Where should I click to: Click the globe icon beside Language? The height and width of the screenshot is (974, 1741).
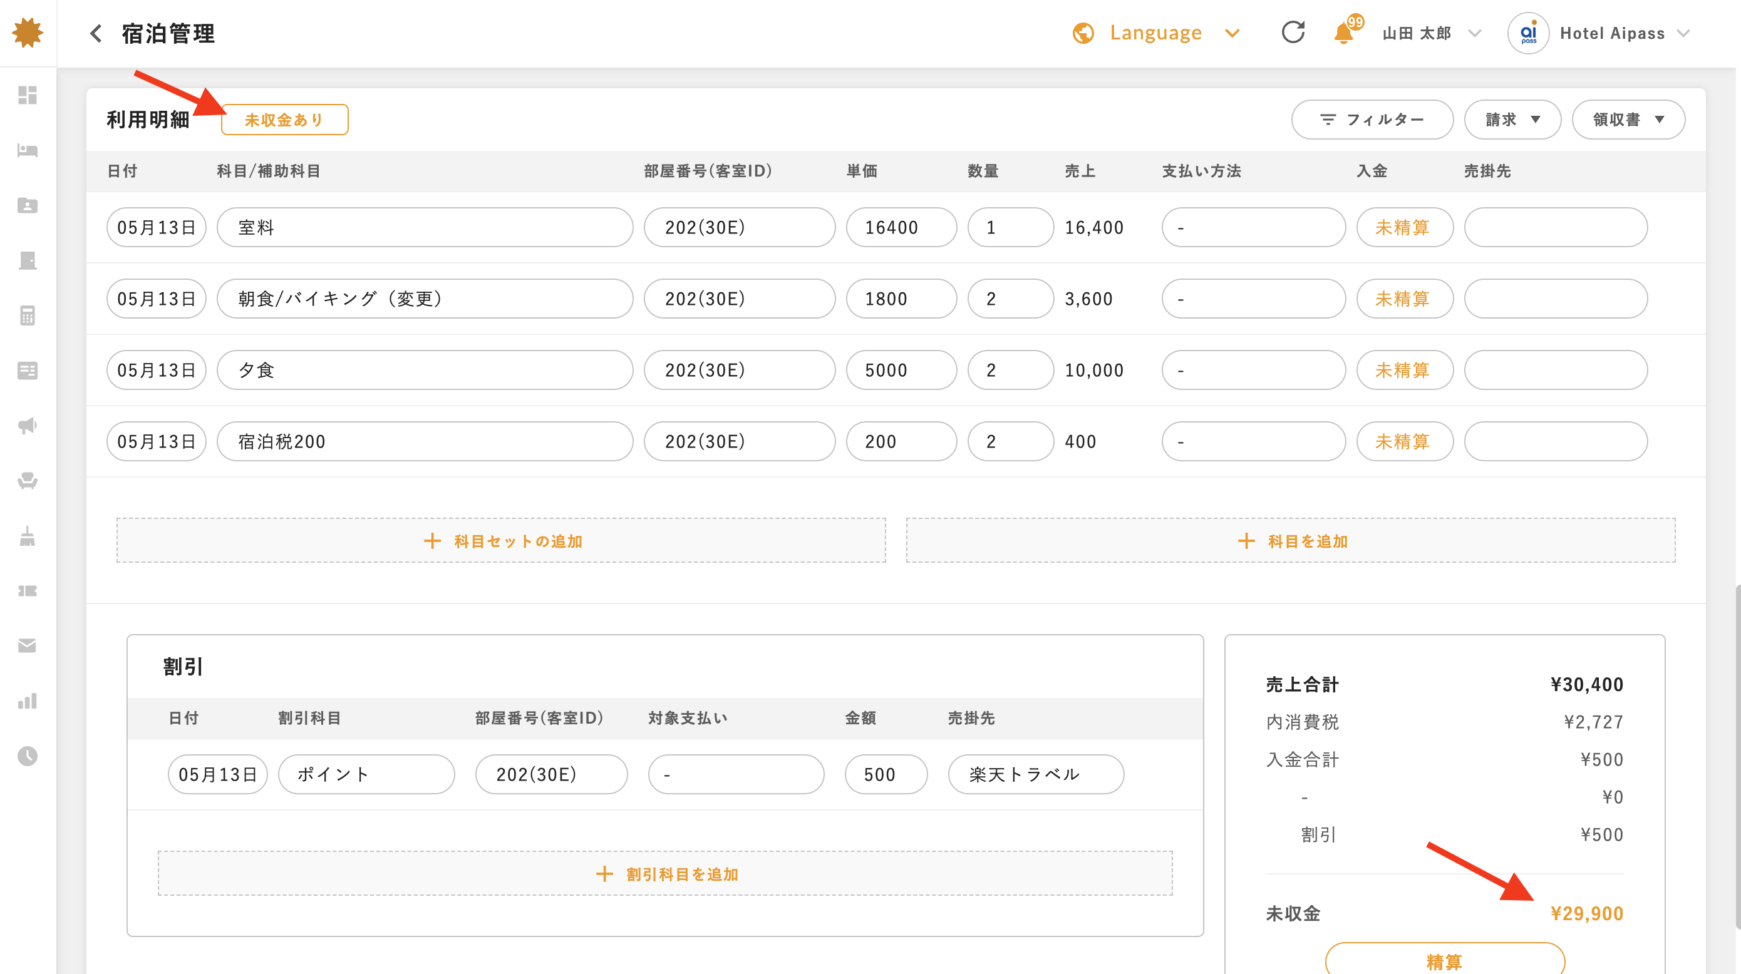tap(1083, 33)
